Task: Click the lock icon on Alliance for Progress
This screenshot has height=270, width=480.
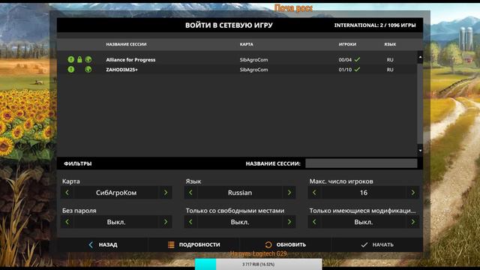Action: pyautogui.click(x=79, y=59)
